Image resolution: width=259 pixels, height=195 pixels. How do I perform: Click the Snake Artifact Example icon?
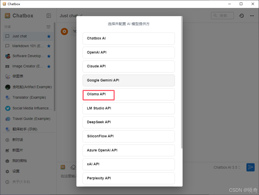point(8,87)
